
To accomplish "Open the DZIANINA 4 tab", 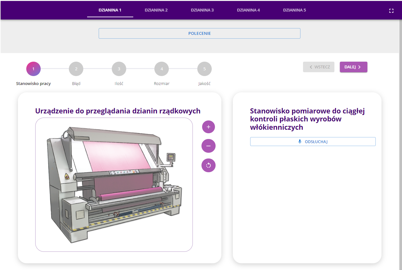I will click(248, 10).
